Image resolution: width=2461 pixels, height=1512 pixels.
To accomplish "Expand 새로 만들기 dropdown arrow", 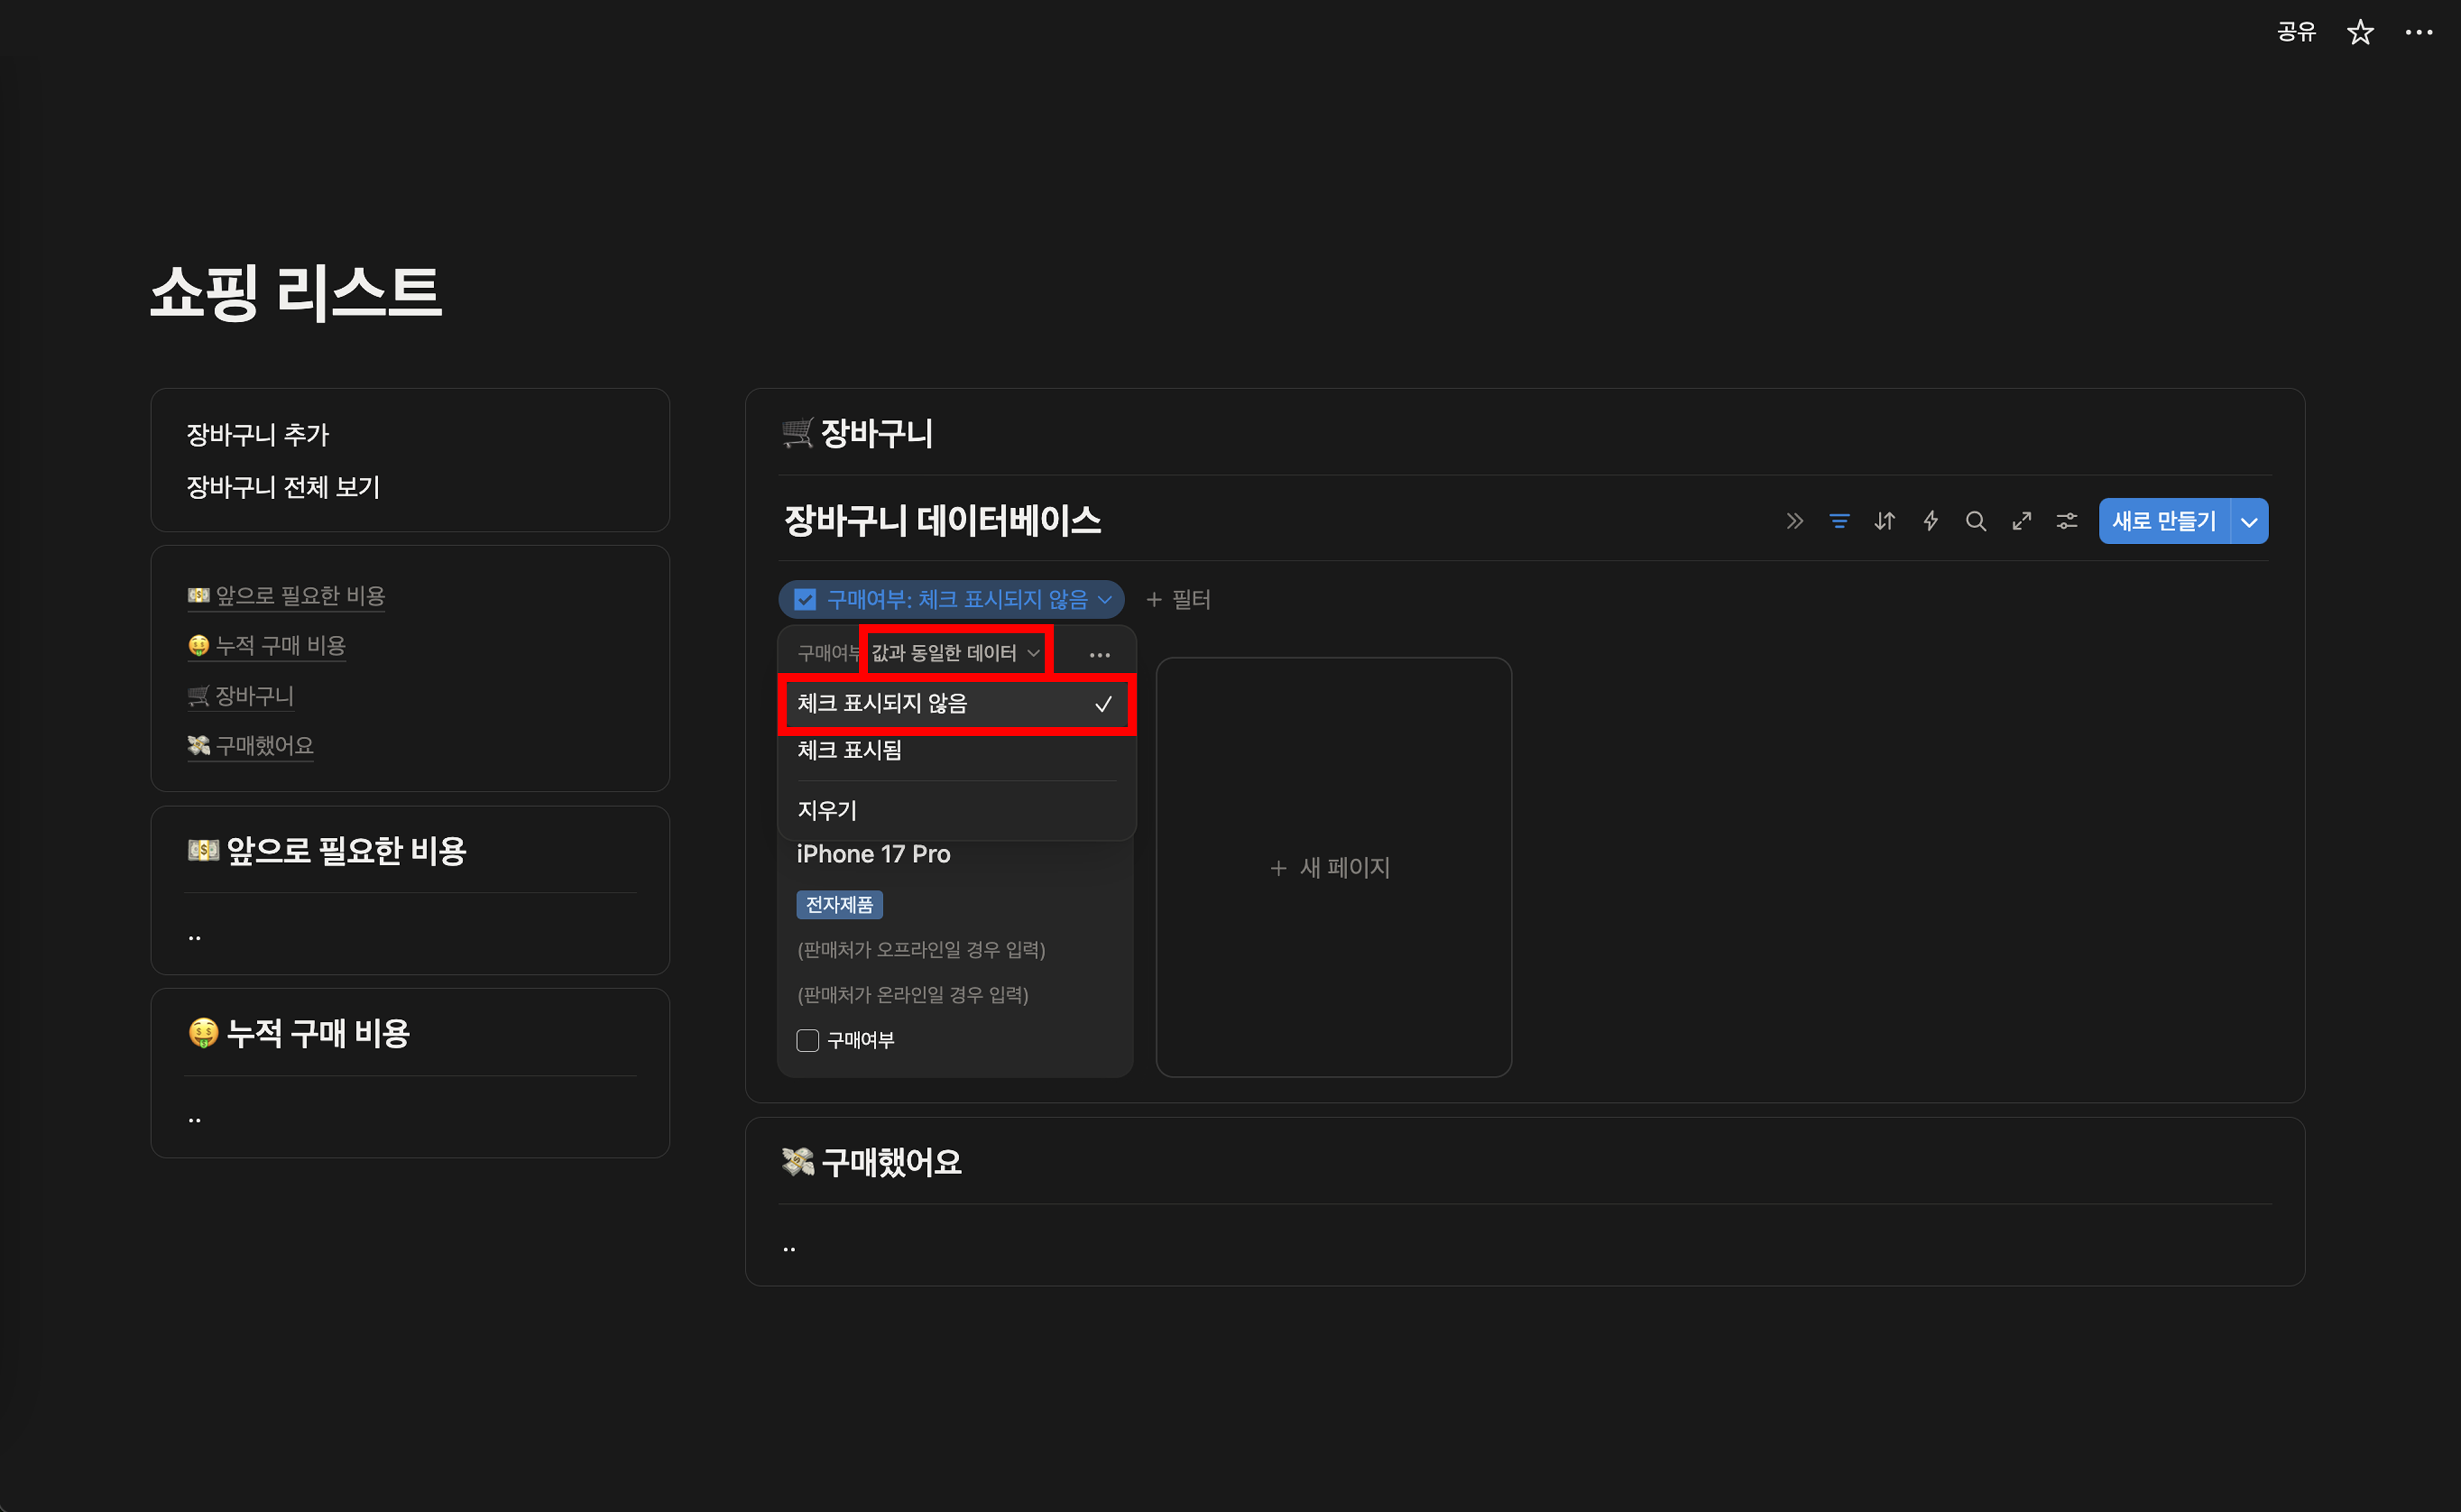I will click(x=2249, y=522).
